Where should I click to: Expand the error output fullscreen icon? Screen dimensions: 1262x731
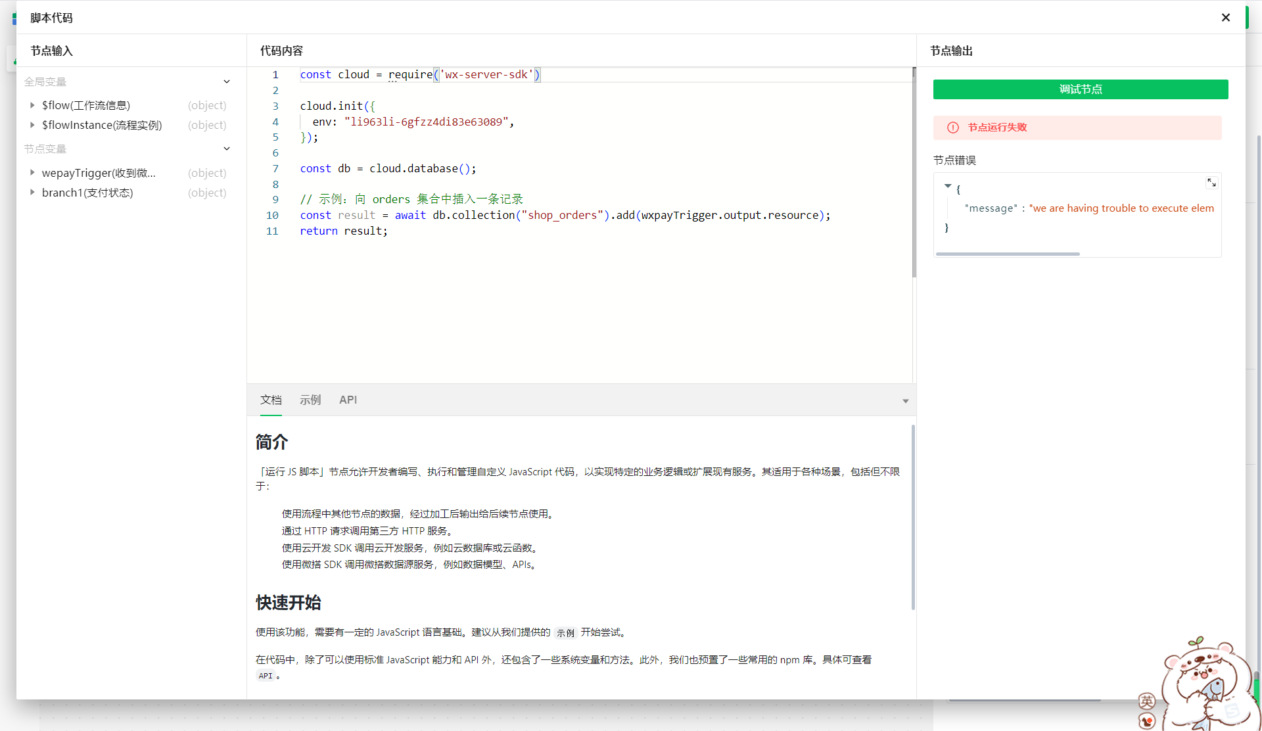pyautogui.click(x=1211, y=183)
